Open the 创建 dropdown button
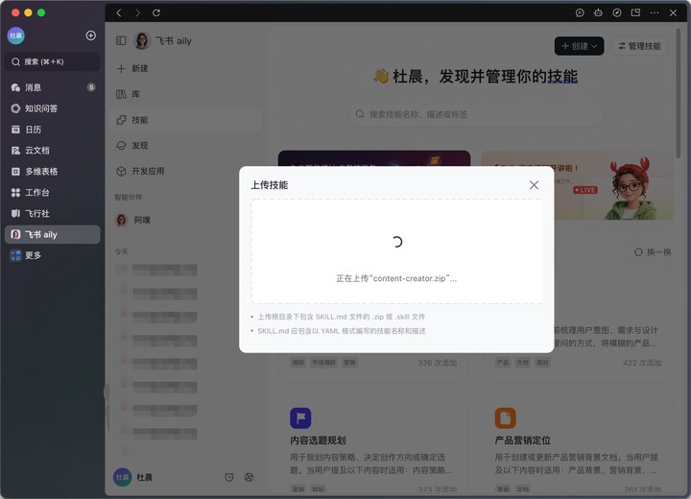Viewport: 691px width, 499px height. pos(579,46)
